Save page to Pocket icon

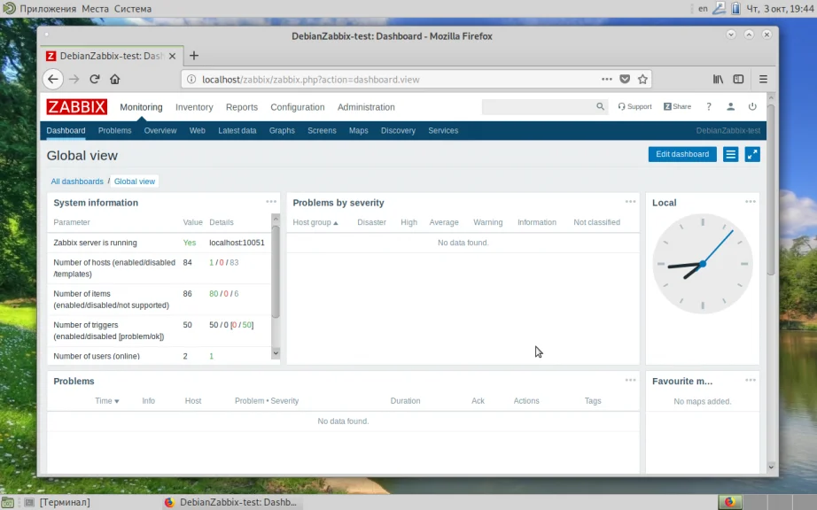[625, 79]
